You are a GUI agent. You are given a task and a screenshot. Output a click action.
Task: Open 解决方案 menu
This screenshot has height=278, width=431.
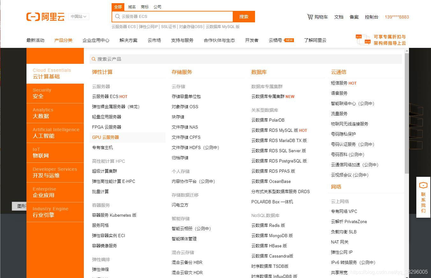[128, 40]
